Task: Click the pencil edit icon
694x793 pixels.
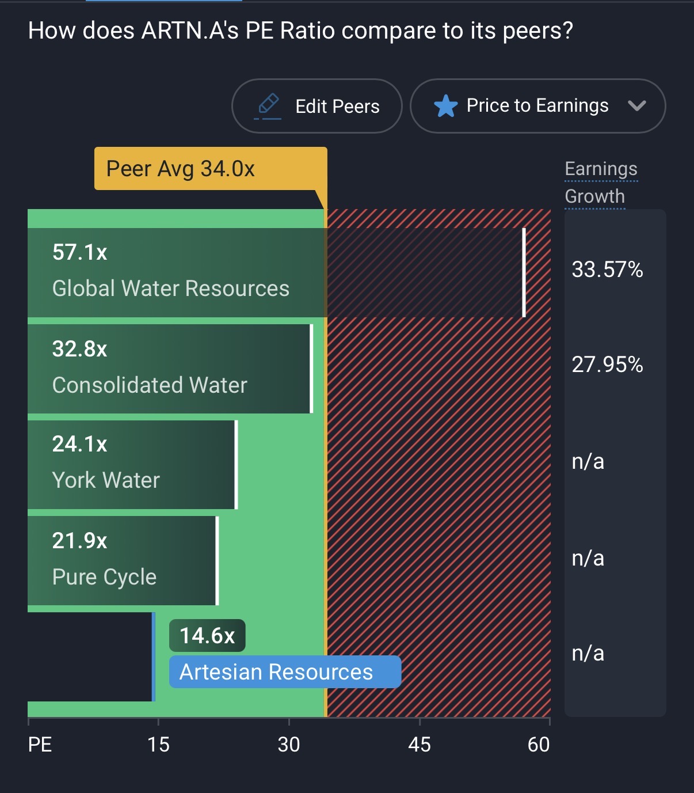Action: point(268,106)
